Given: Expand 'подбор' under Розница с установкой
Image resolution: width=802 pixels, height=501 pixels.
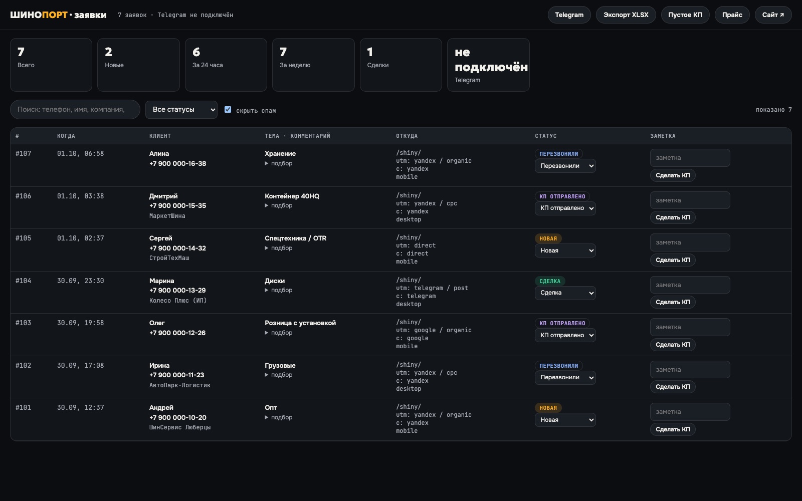Looking at the screenshot, I should [279, 333].
